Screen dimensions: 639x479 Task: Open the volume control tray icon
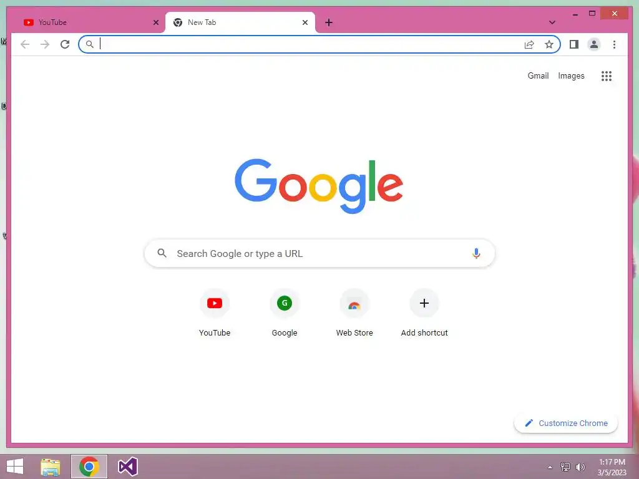tap(580, 467)
